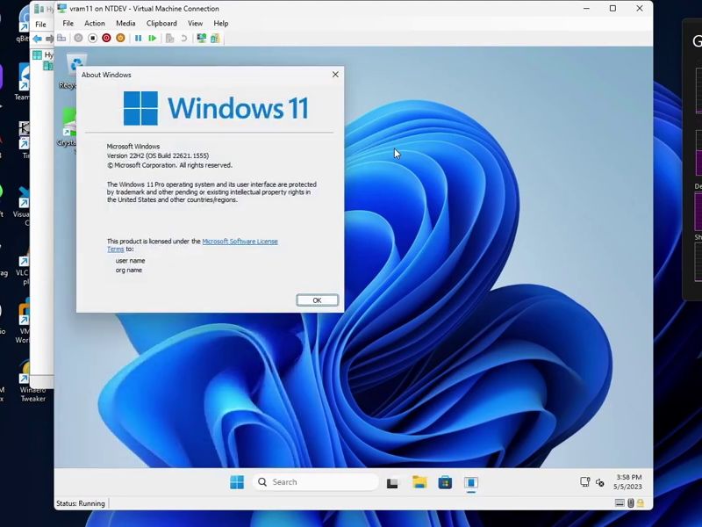The image size is (702, 527).
Task: Select the winver app on guest taskbar
Action: [x=471, y=482]
